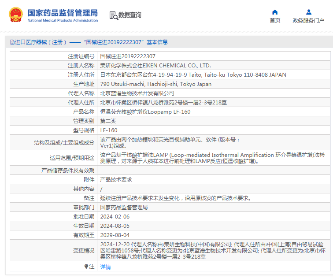The width and height of the screenshot is (333, 278).
Task: Open the 详情 link
Action: [x=105, y=267]
